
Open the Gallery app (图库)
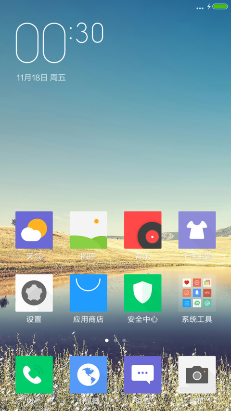pyautogui.click(x=88, y=230)
